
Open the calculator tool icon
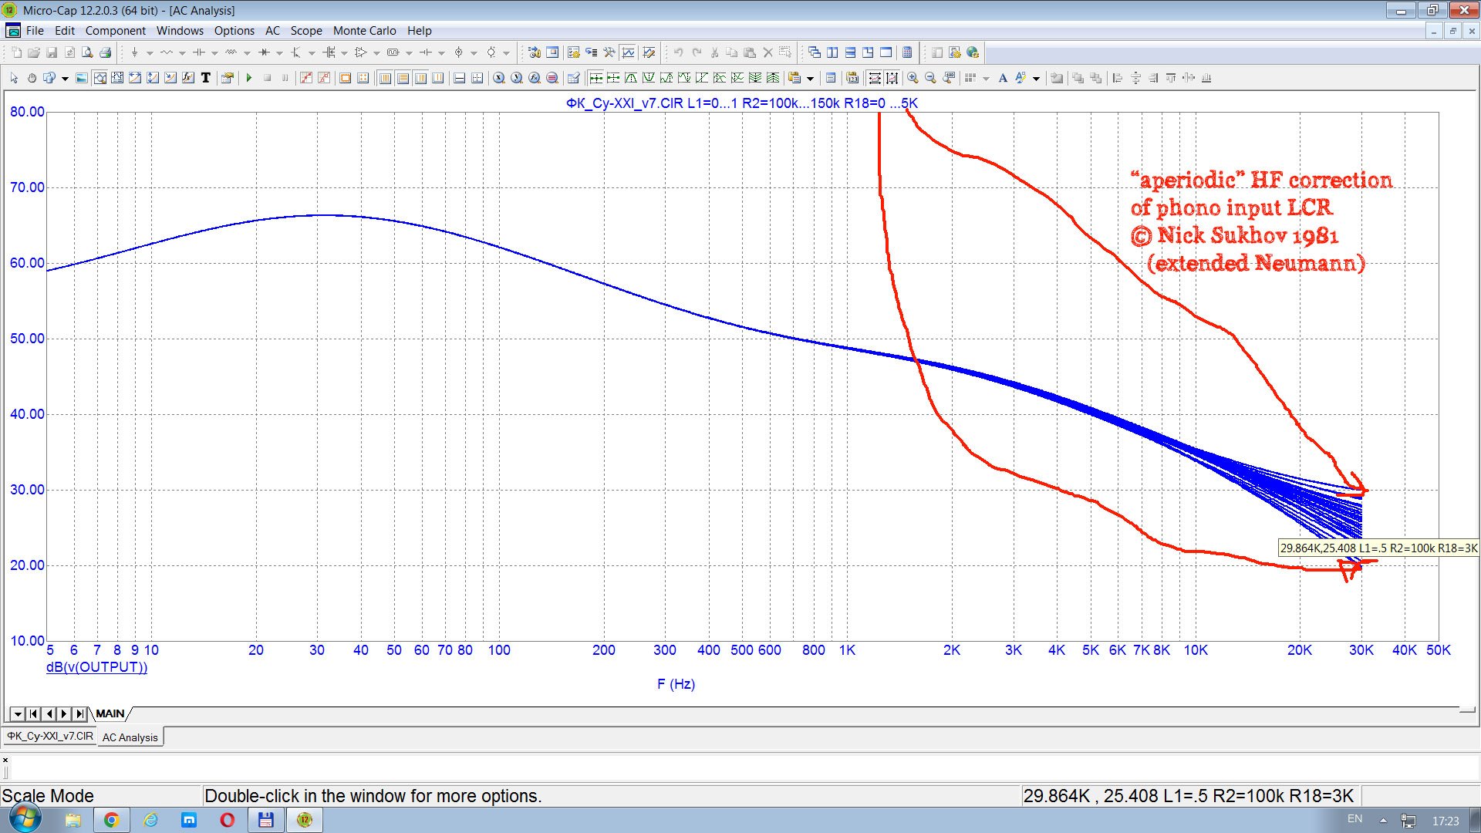pyautogui.click(x=907, y=52)
